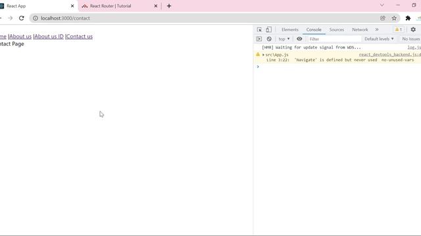Follow the Home link
Image resolution: width=421 pixels, height=236 pixels.
[3, 37]
